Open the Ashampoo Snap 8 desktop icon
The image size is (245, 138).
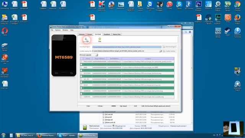click(237, 85)
